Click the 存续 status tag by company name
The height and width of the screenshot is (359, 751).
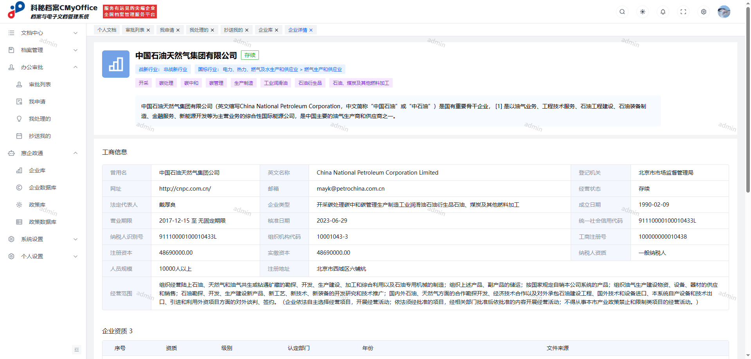pos(250,55)
